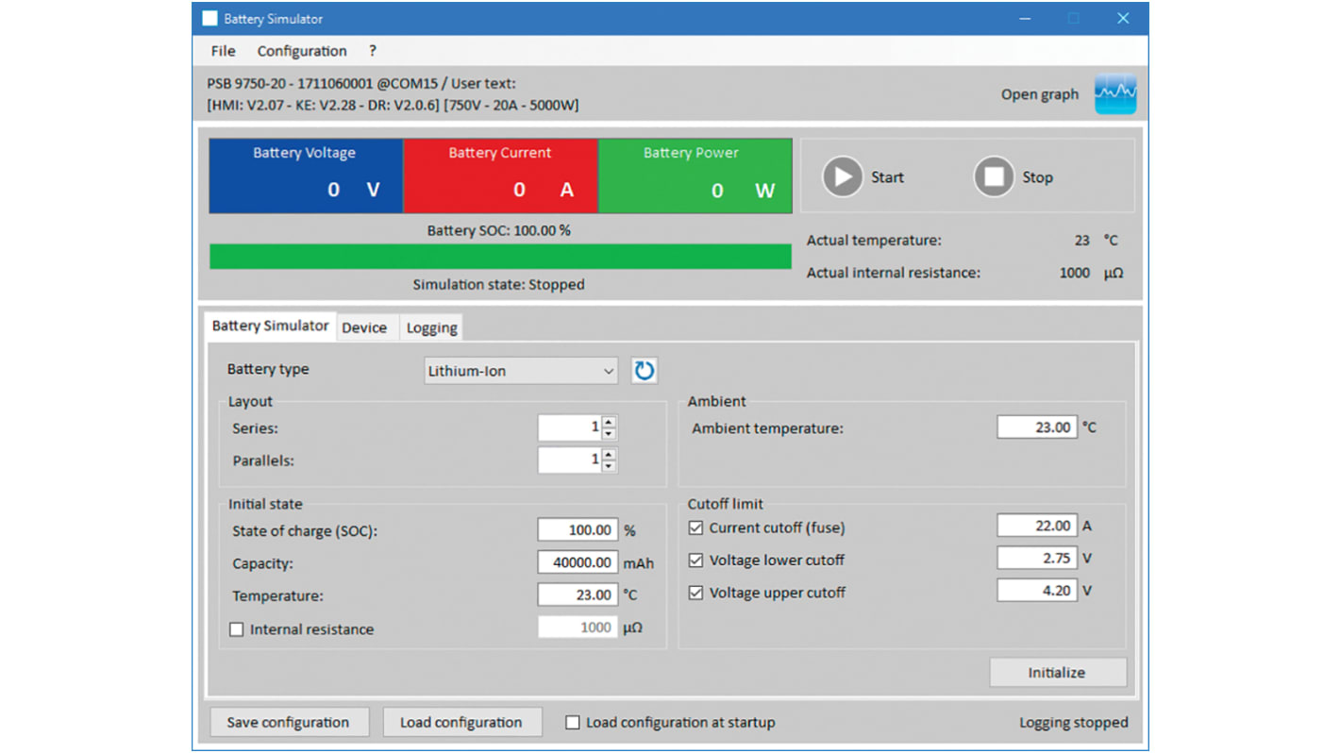This screenshot has width=1340, height=753.
Task: Click the Internal resistance value field
Action: point(578,627)
